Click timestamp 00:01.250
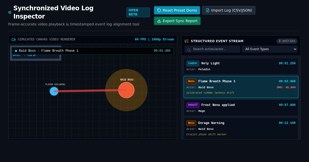Viewport: 309px width, 162px height. pos(287,64)
